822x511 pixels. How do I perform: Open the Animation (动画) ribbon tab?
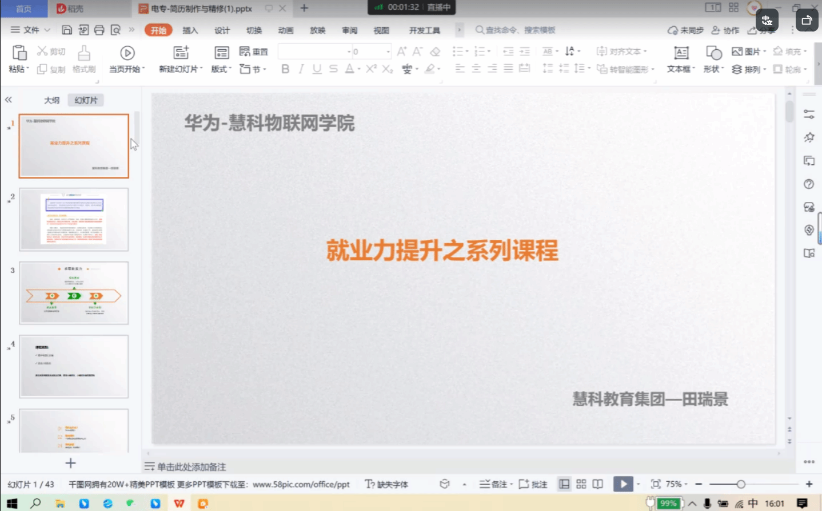286,30
